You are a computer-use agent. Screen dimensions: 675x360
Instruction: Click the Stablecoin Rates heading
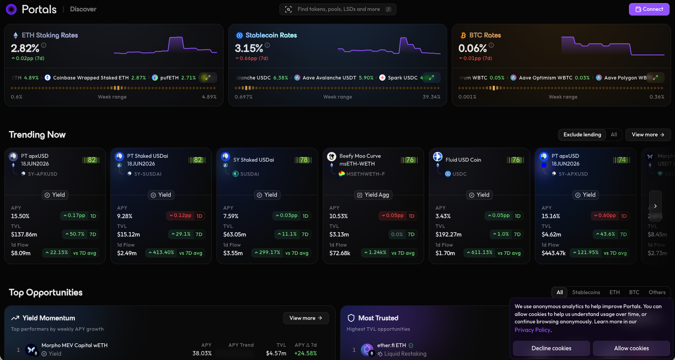[x=271, y=35]
